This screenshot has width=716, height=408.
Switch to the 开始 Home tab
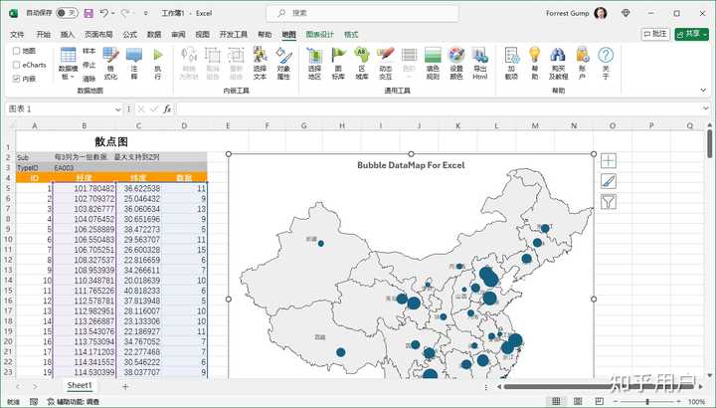click(x=44, y=34)
